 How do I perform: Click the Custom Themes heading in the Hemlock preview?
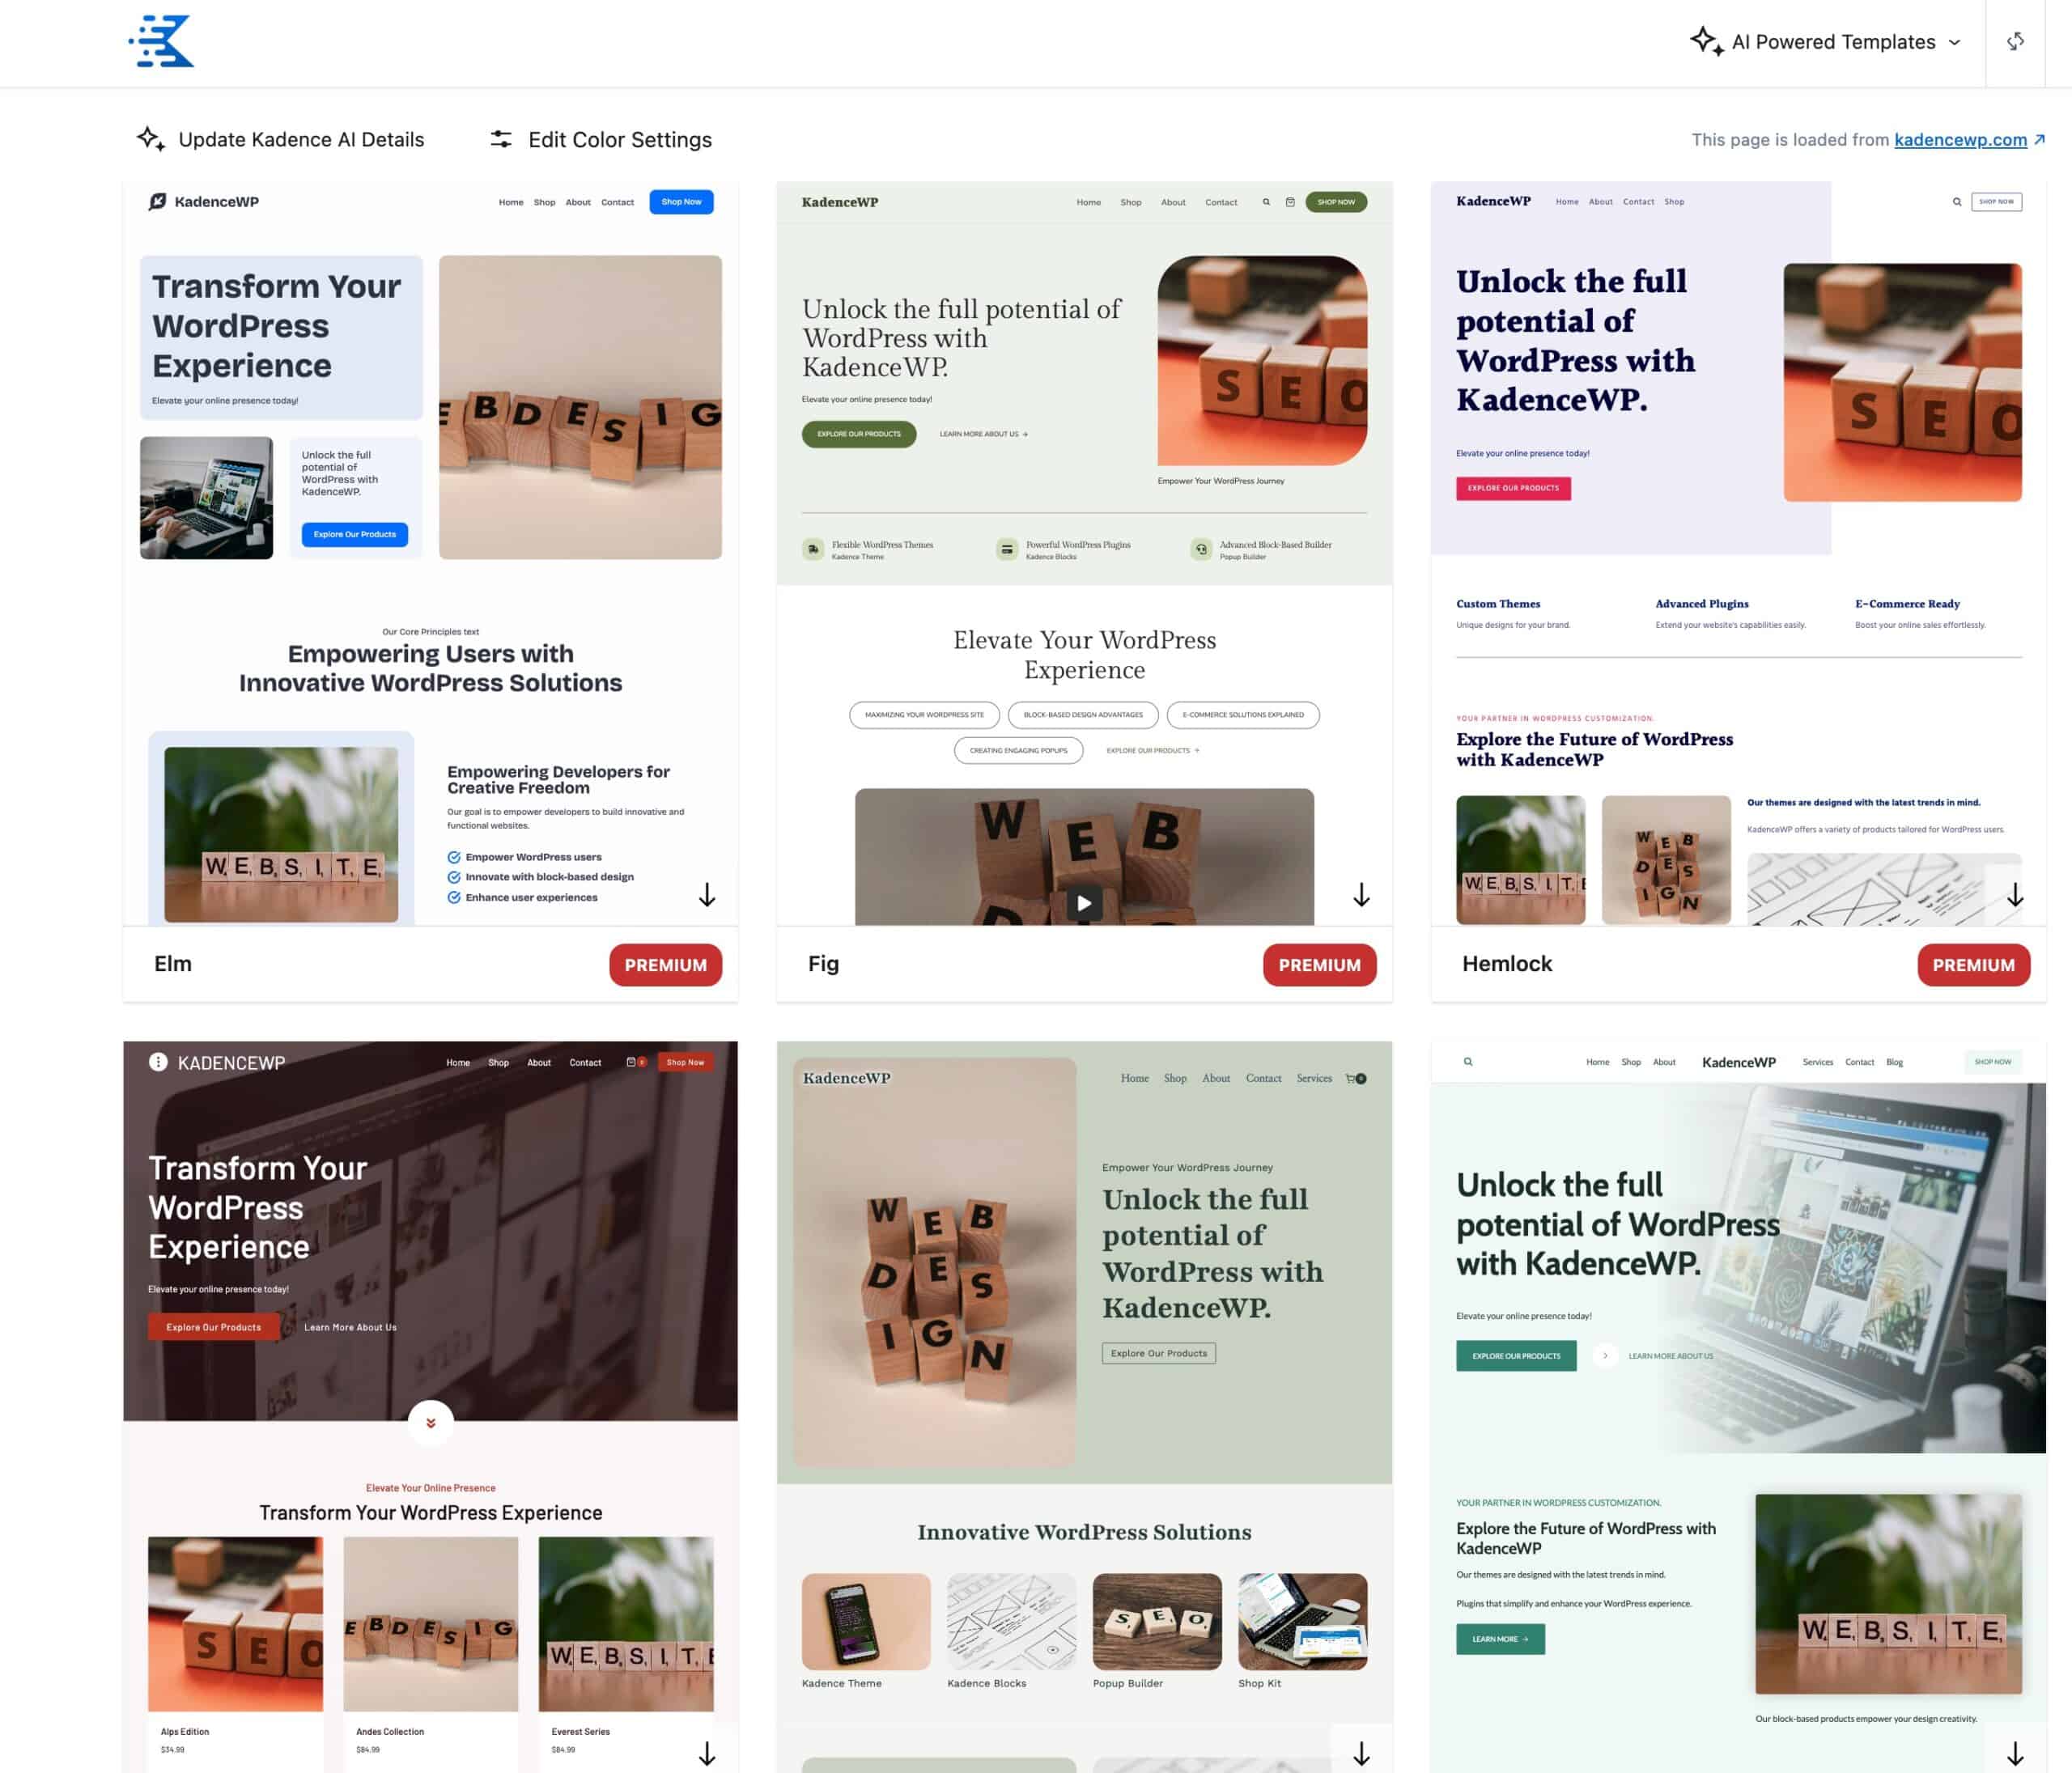tap(1498, 604)
